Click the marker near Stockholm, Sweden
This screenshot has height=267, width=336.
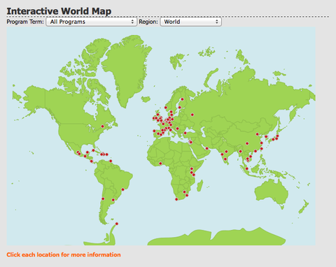[180, 108]
